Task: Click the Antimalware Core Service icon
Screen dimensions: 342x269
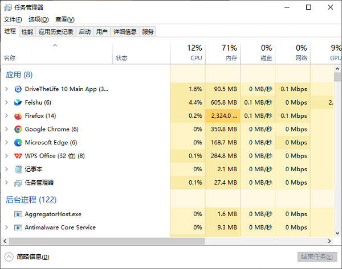Action: (18, 227)
